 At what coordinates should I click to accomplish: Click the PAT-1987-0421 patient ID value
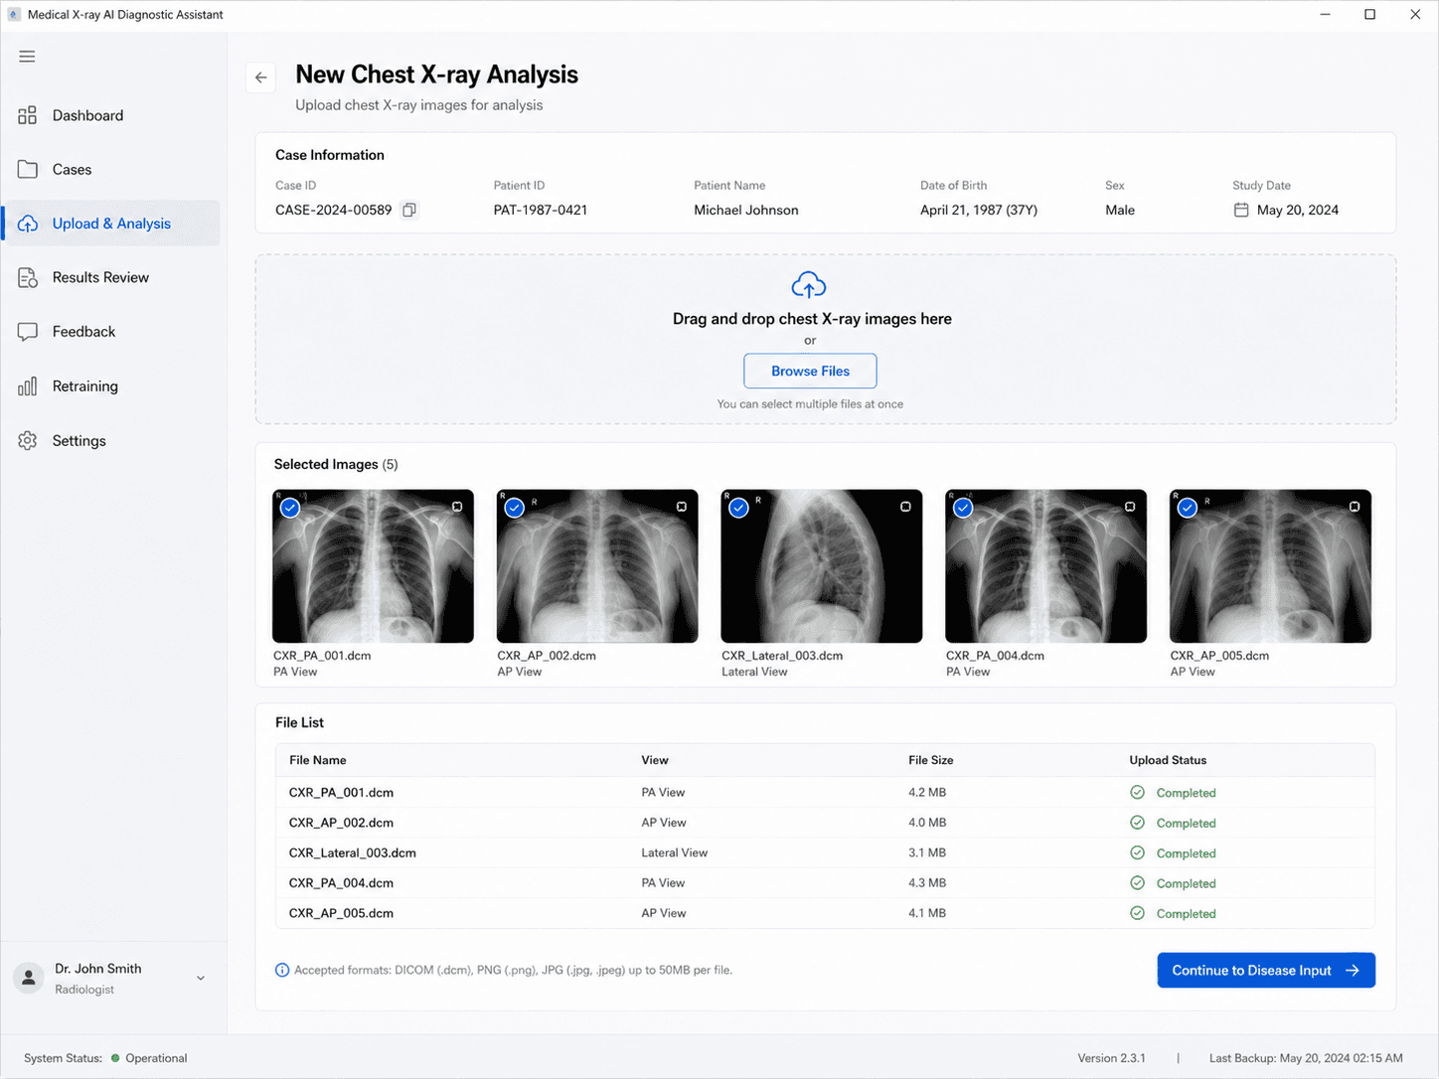click(x=541, y=210)
